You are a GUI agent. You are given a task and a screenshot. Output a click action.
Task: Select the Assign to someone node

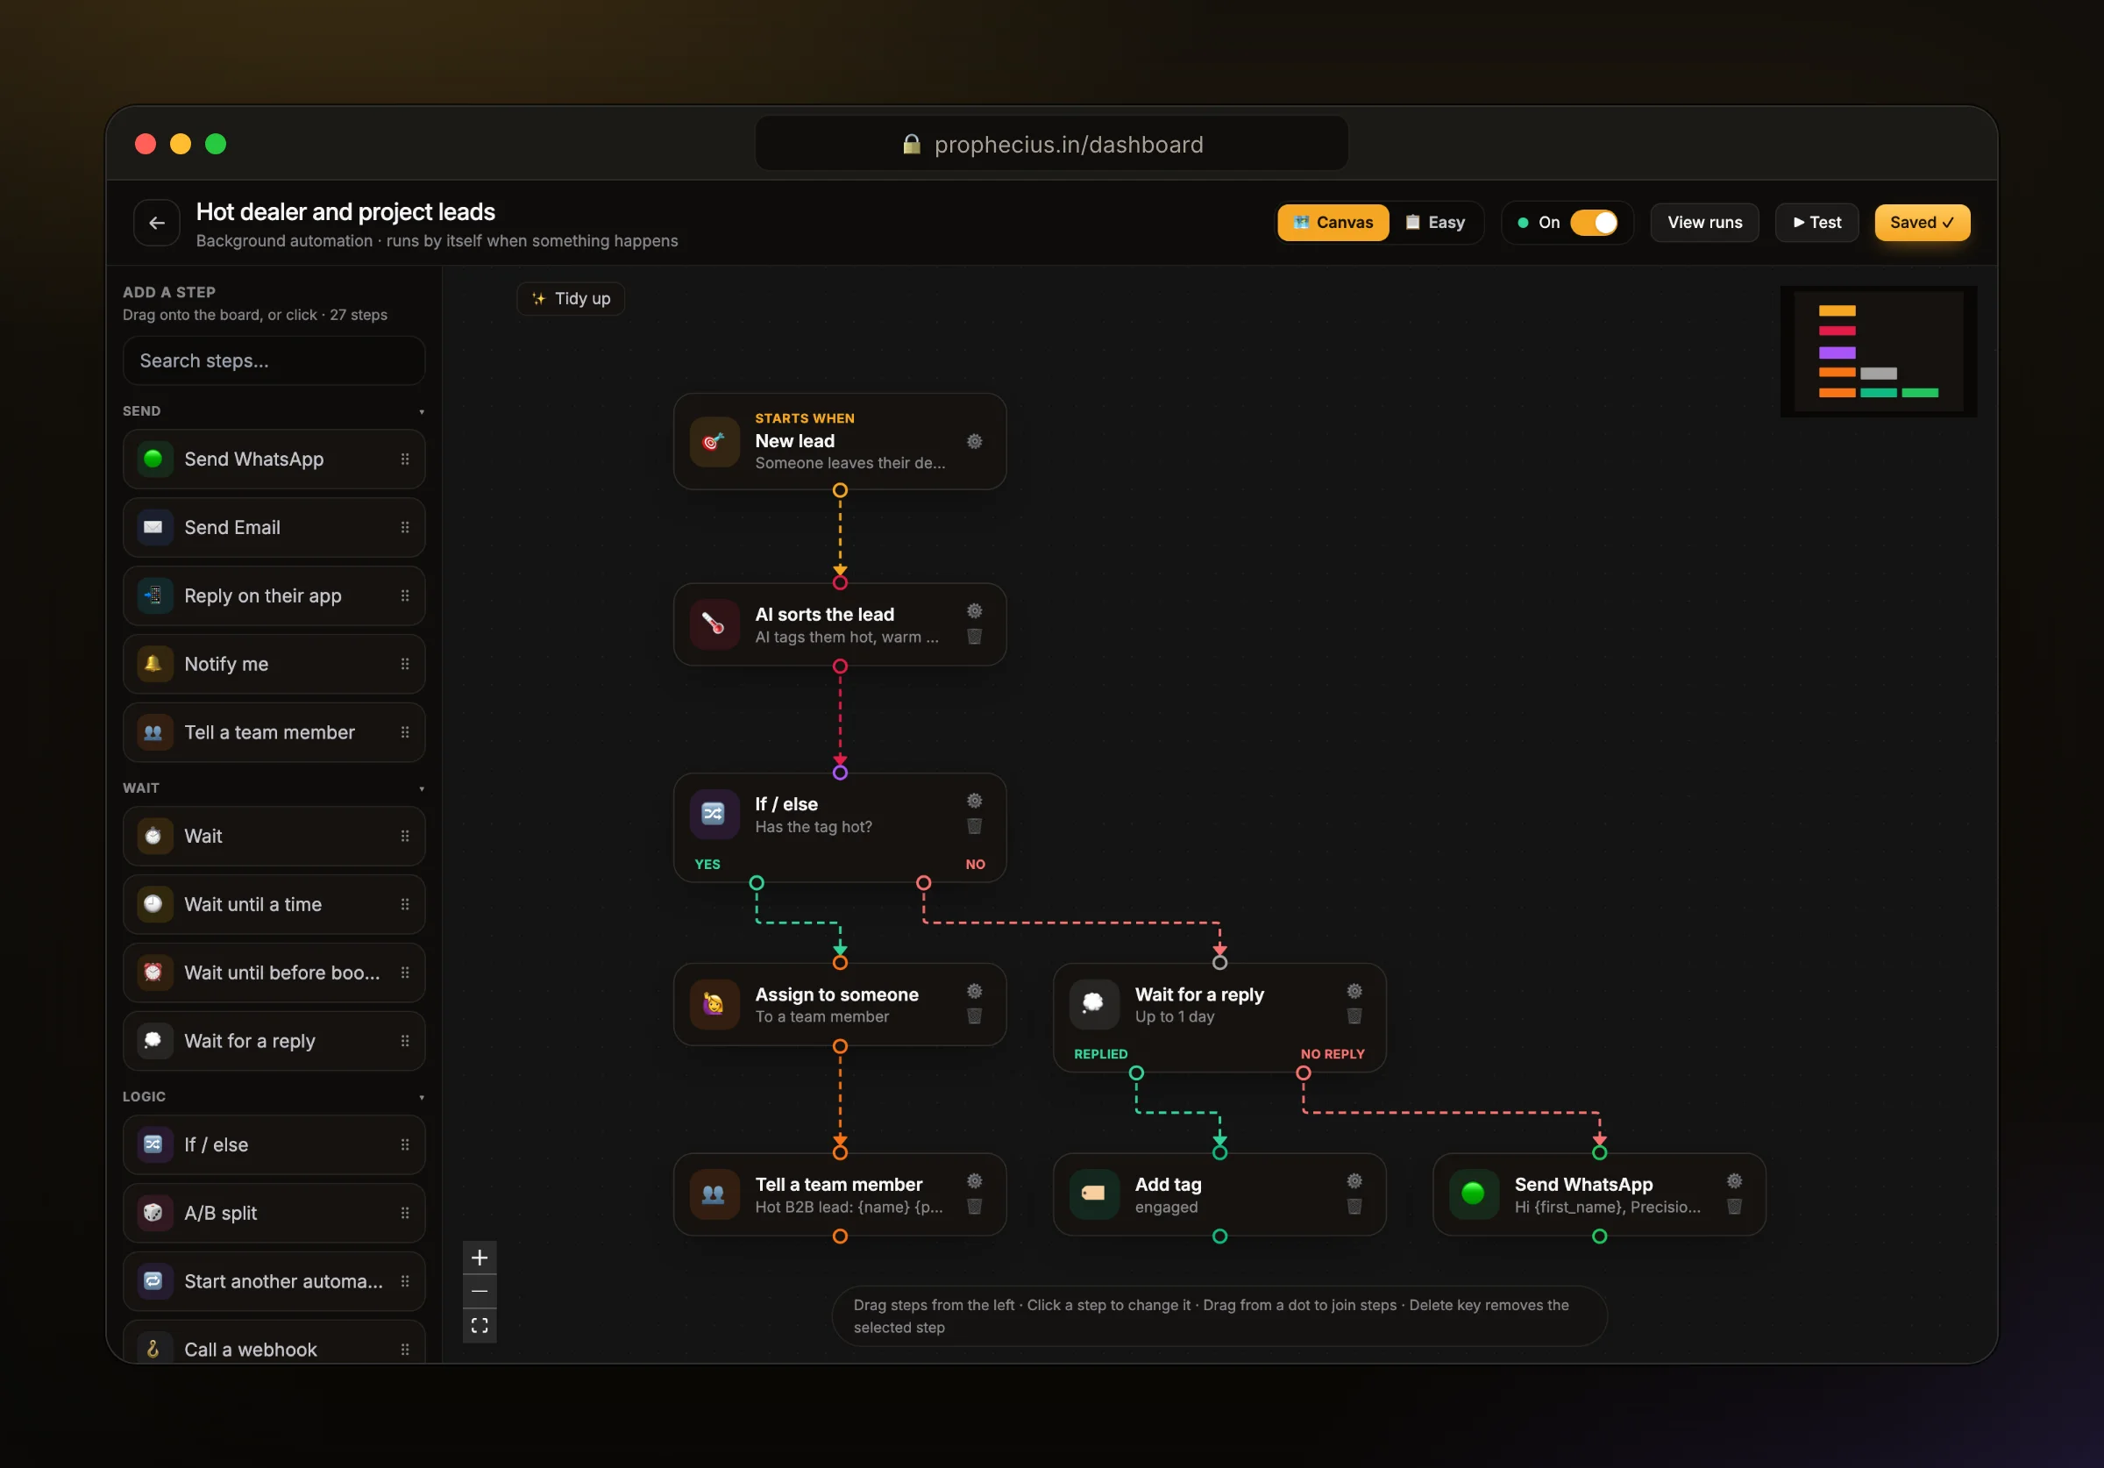[x=839, y=1005]
